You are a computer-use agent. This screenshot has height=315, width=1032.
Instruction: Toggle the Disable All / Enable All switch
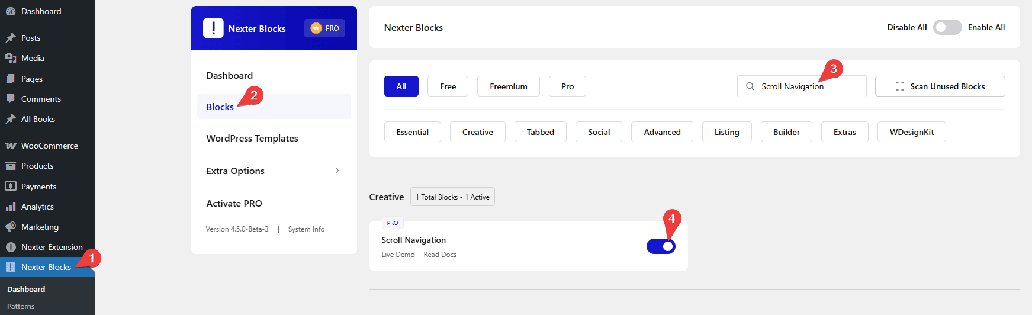click(x=947, y=27)
